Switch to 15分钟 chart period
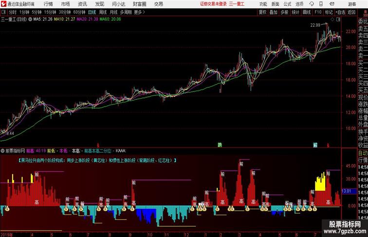 point(50,12)
